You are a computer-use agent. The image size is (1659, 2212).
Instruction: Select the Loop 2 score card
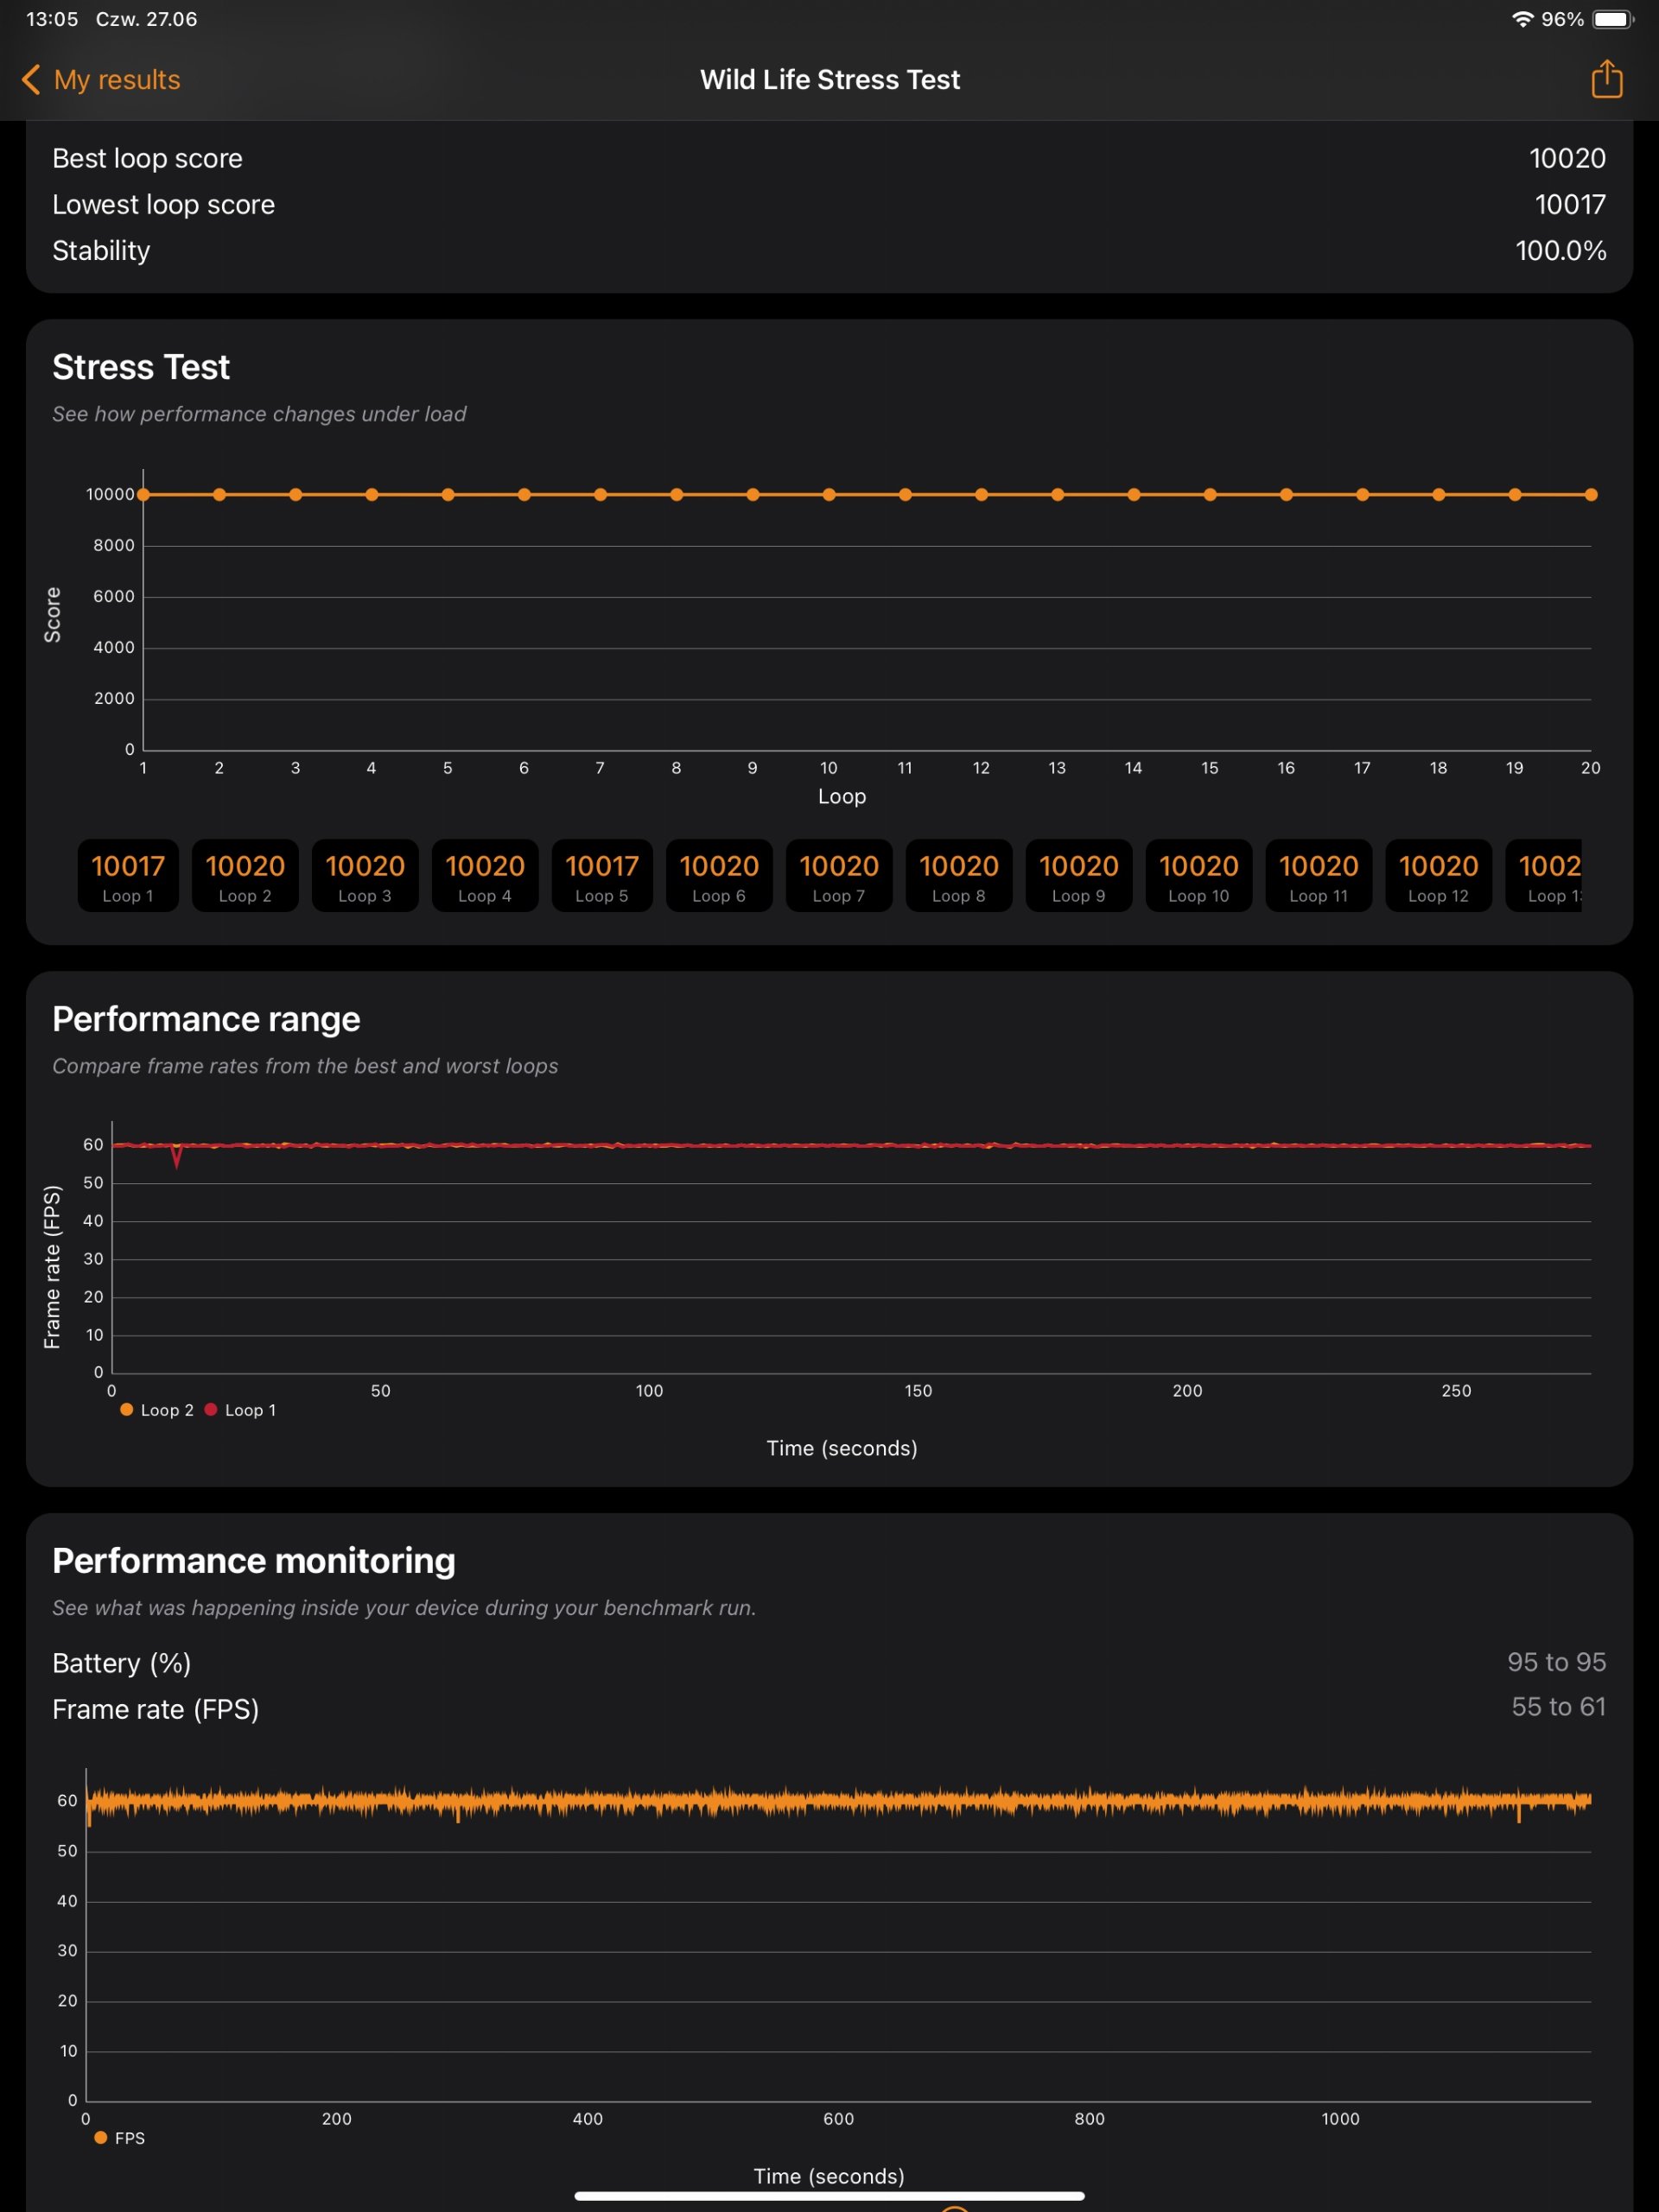(245, 875)
